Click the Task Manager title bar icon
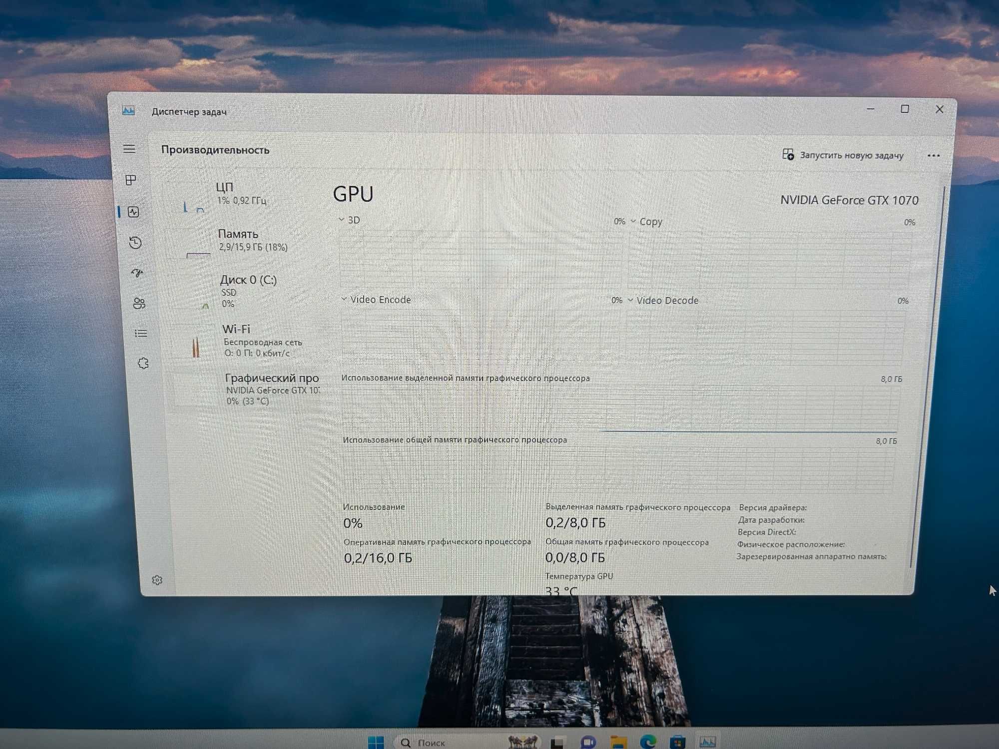 point(129,110)
